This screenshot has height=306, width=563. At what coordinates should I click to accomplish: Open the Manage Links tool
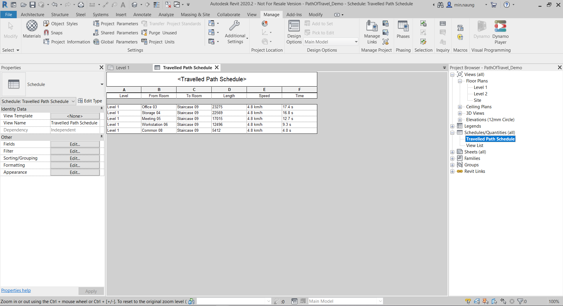pyautogui.click(x=372, y=32)
